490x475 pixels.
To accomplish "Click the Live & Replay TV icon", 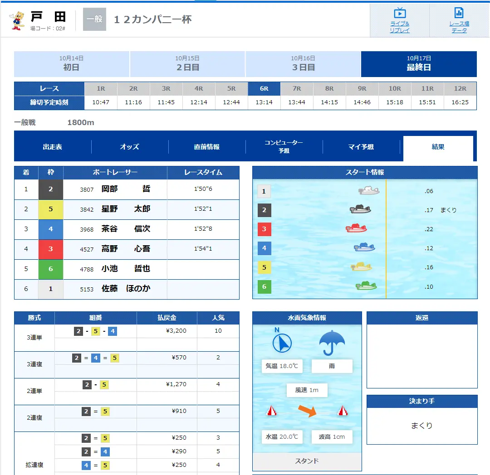I will [x=400, y=13].
